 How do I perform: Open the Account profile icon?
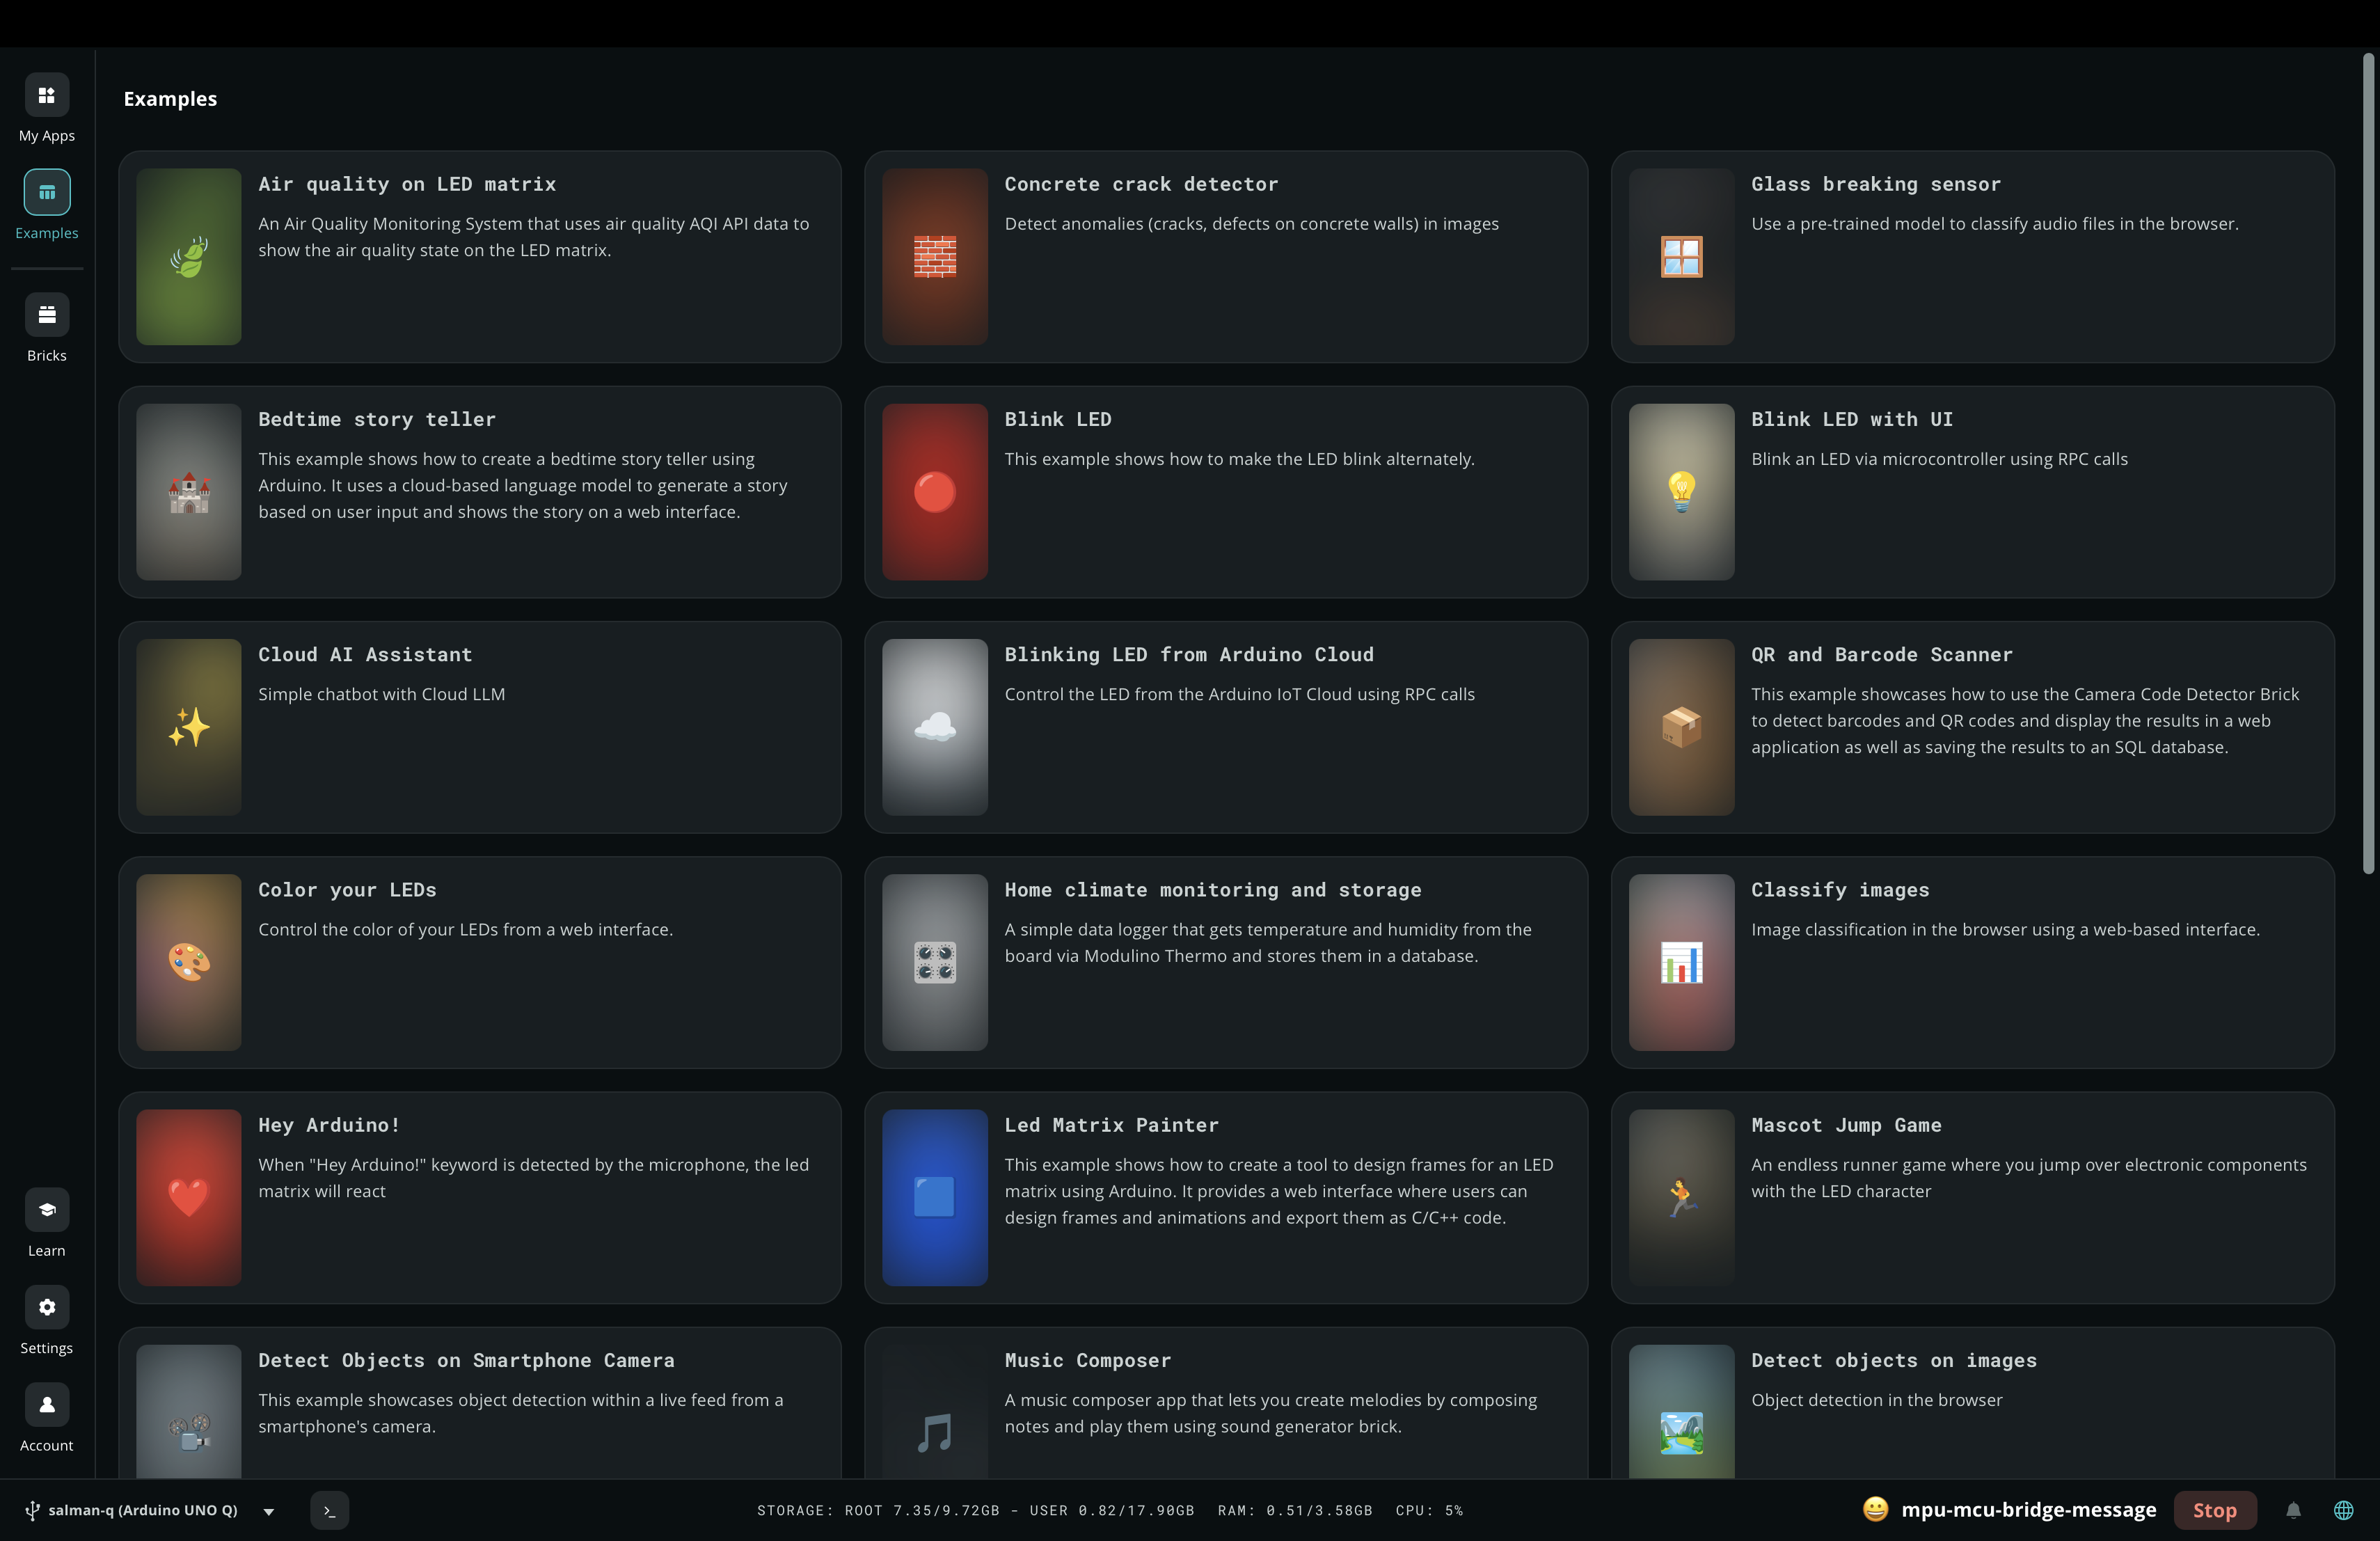pos(47,1405)
